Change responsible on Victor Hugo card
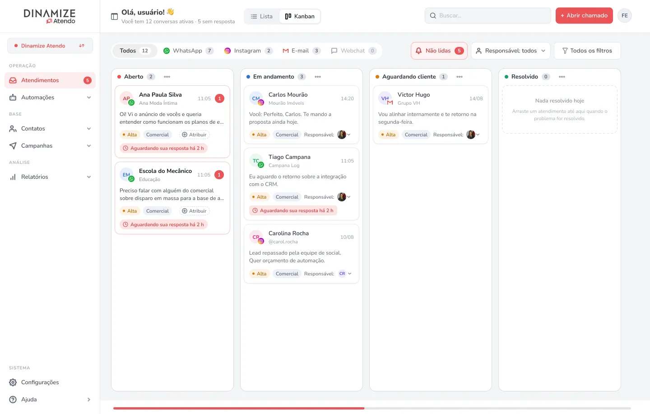 coord(473,135)
